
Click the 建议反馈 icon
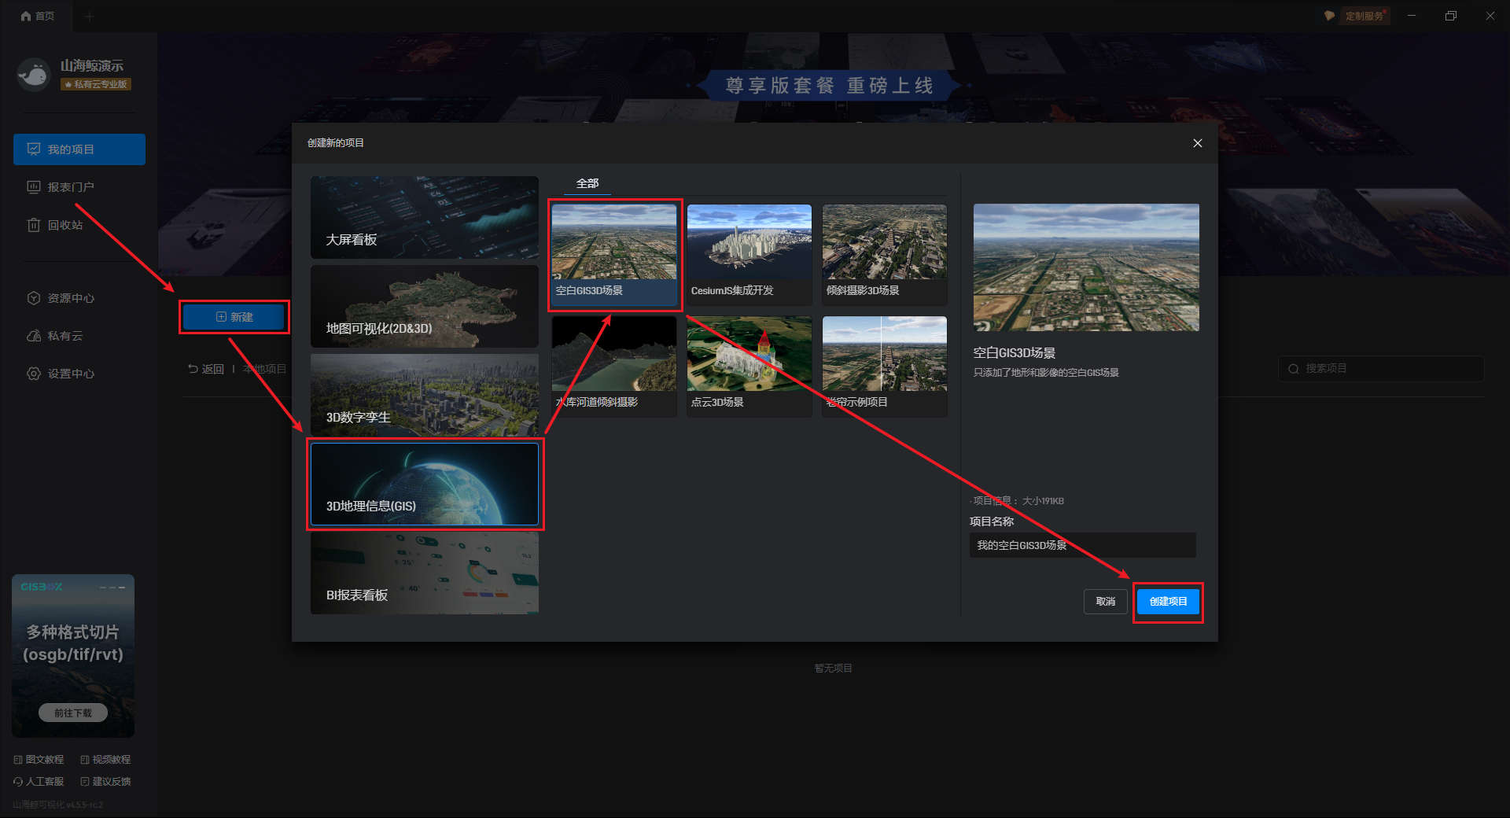84,782
